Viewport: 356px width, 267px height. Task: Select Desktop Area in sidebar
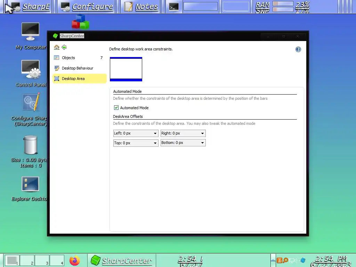point(80,79)
